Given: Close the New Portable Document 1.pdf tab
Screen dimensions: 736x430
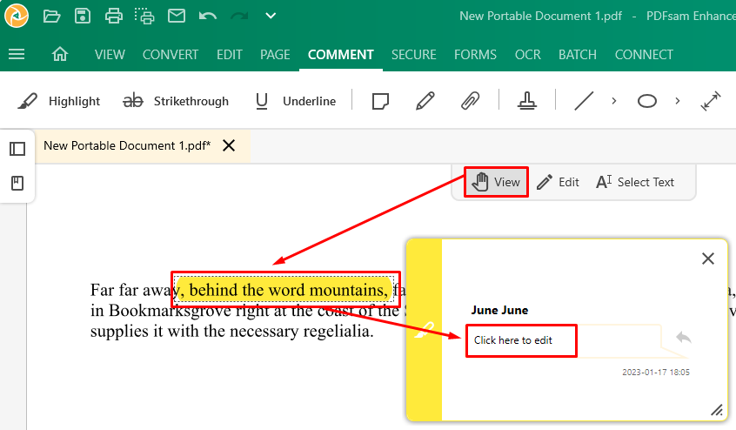Looking at the screenshot, I should click(229, 145).
